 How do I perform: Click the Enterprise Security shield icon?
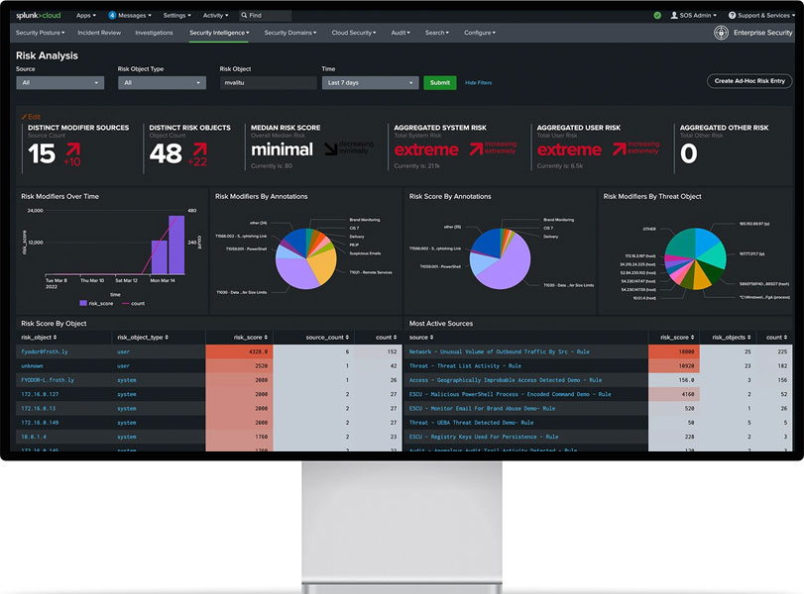pyautogui.click(x=721, y=33)
